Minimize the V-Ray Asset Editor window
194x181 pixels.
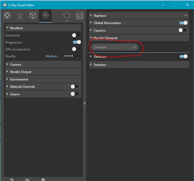point(163,5)
